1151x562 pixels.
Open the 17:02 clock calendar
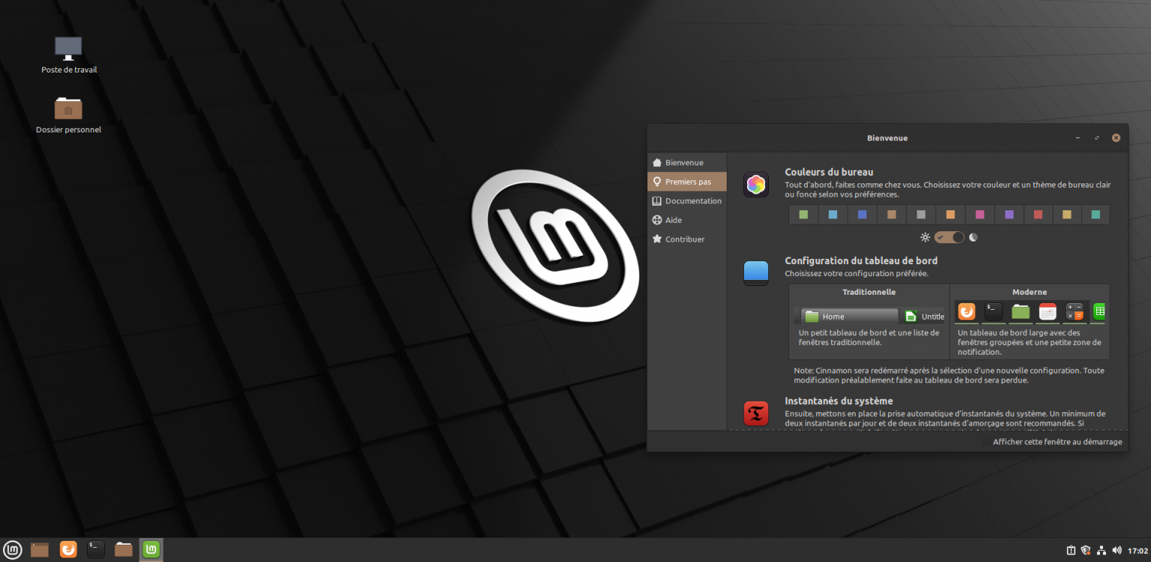1138,551
